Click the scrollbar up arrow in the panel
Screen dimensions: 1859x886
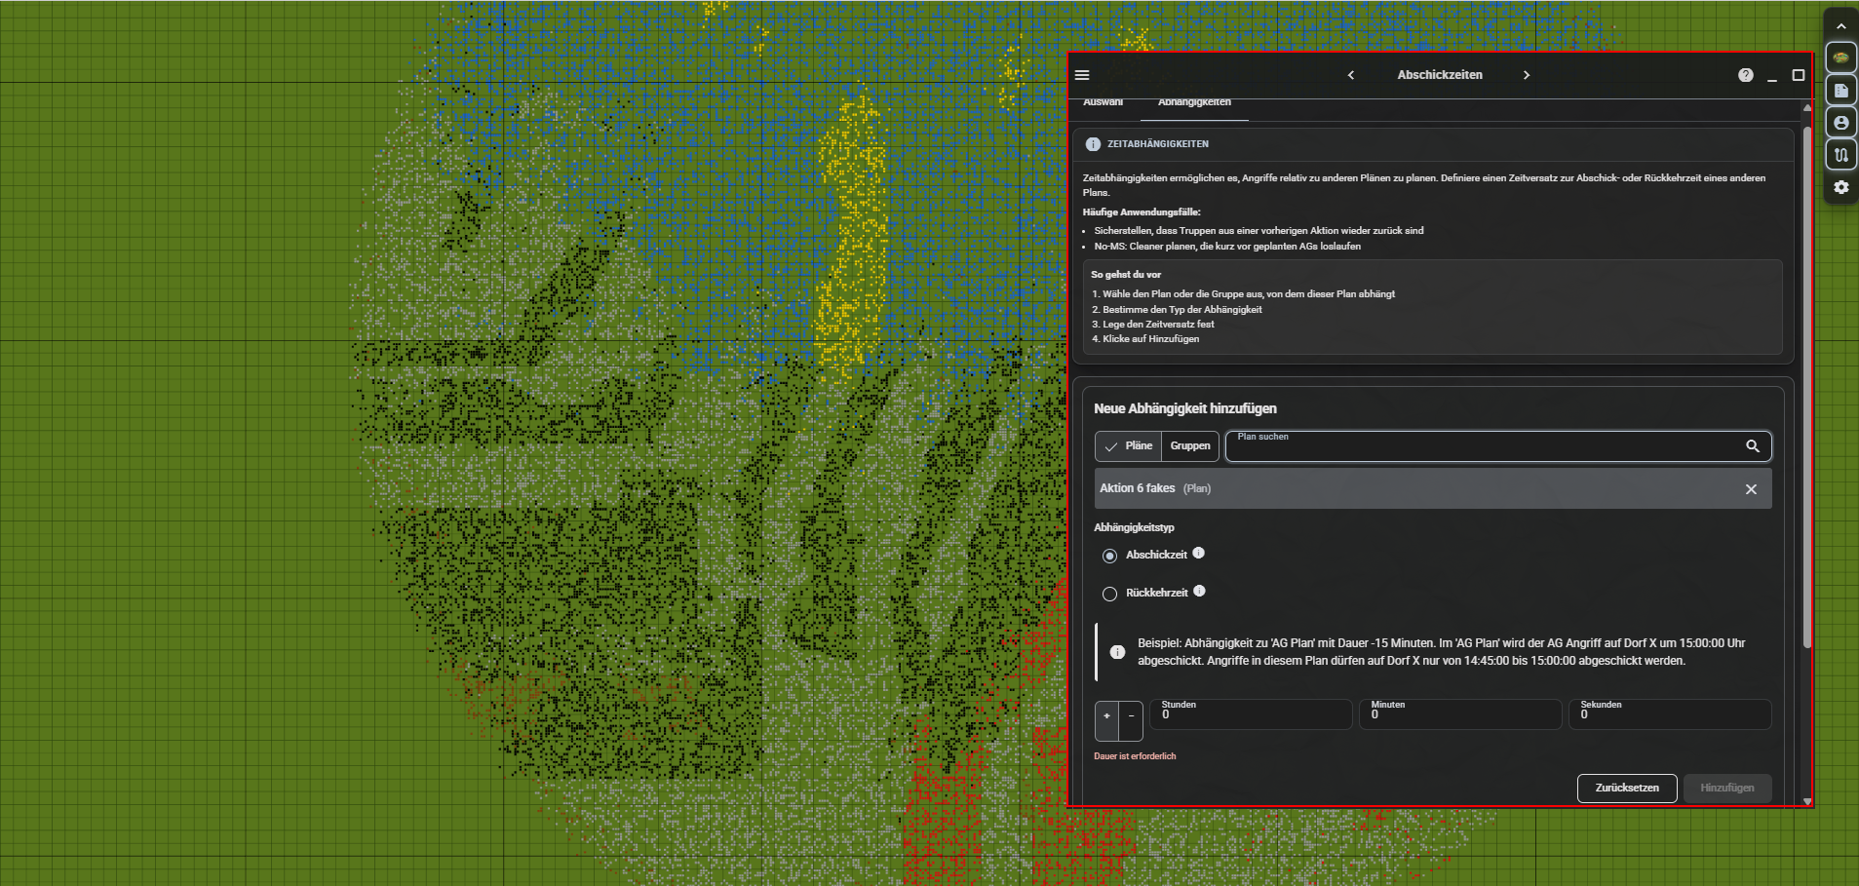click(x=1807, y=108)
